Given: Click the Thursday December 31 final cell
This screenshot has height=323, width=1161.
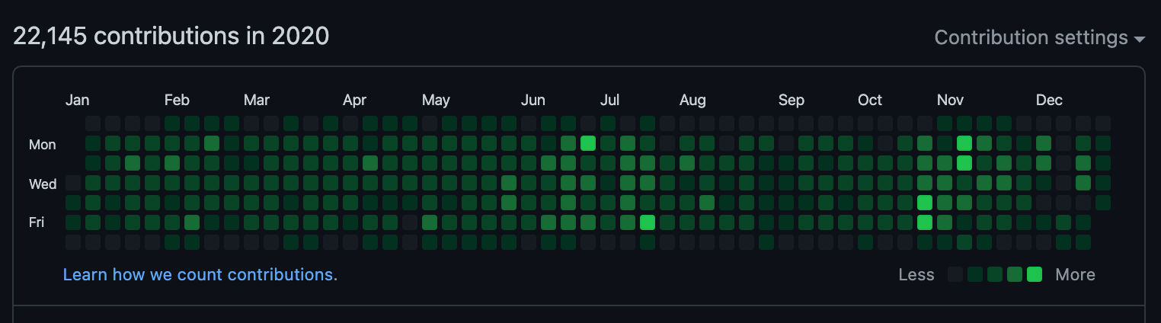Looking at the screenshot, I should point(1103,203).
